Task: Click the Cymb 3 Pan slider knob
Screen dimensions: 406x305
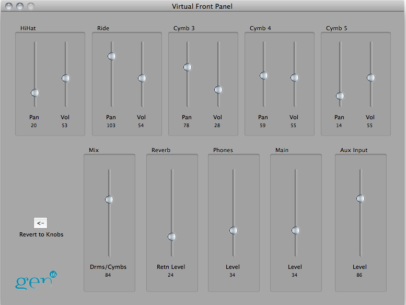Action: [188, 67]
